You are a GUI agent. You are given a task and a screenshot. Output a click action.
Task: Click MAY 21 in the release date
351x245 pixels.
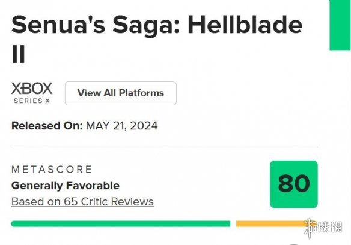click(x=106, y=126)
